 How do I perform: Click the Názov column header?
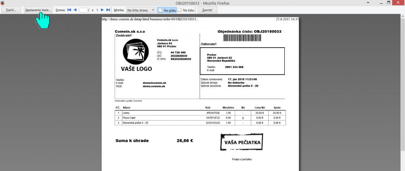click(x=126, y=107)
